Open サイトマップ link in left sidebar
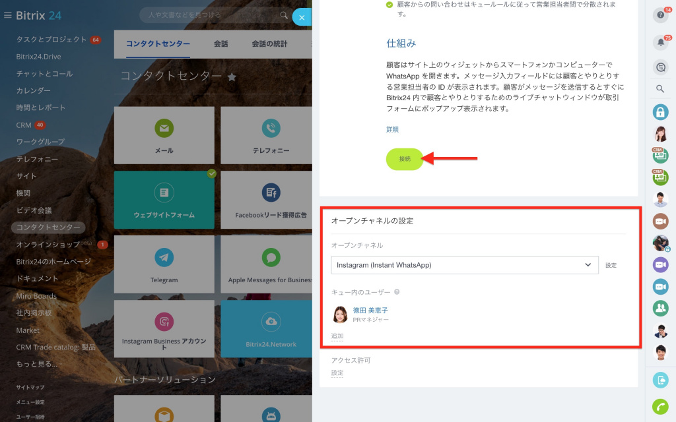Screen dimensions: 676x422 [x=30, y=387]
